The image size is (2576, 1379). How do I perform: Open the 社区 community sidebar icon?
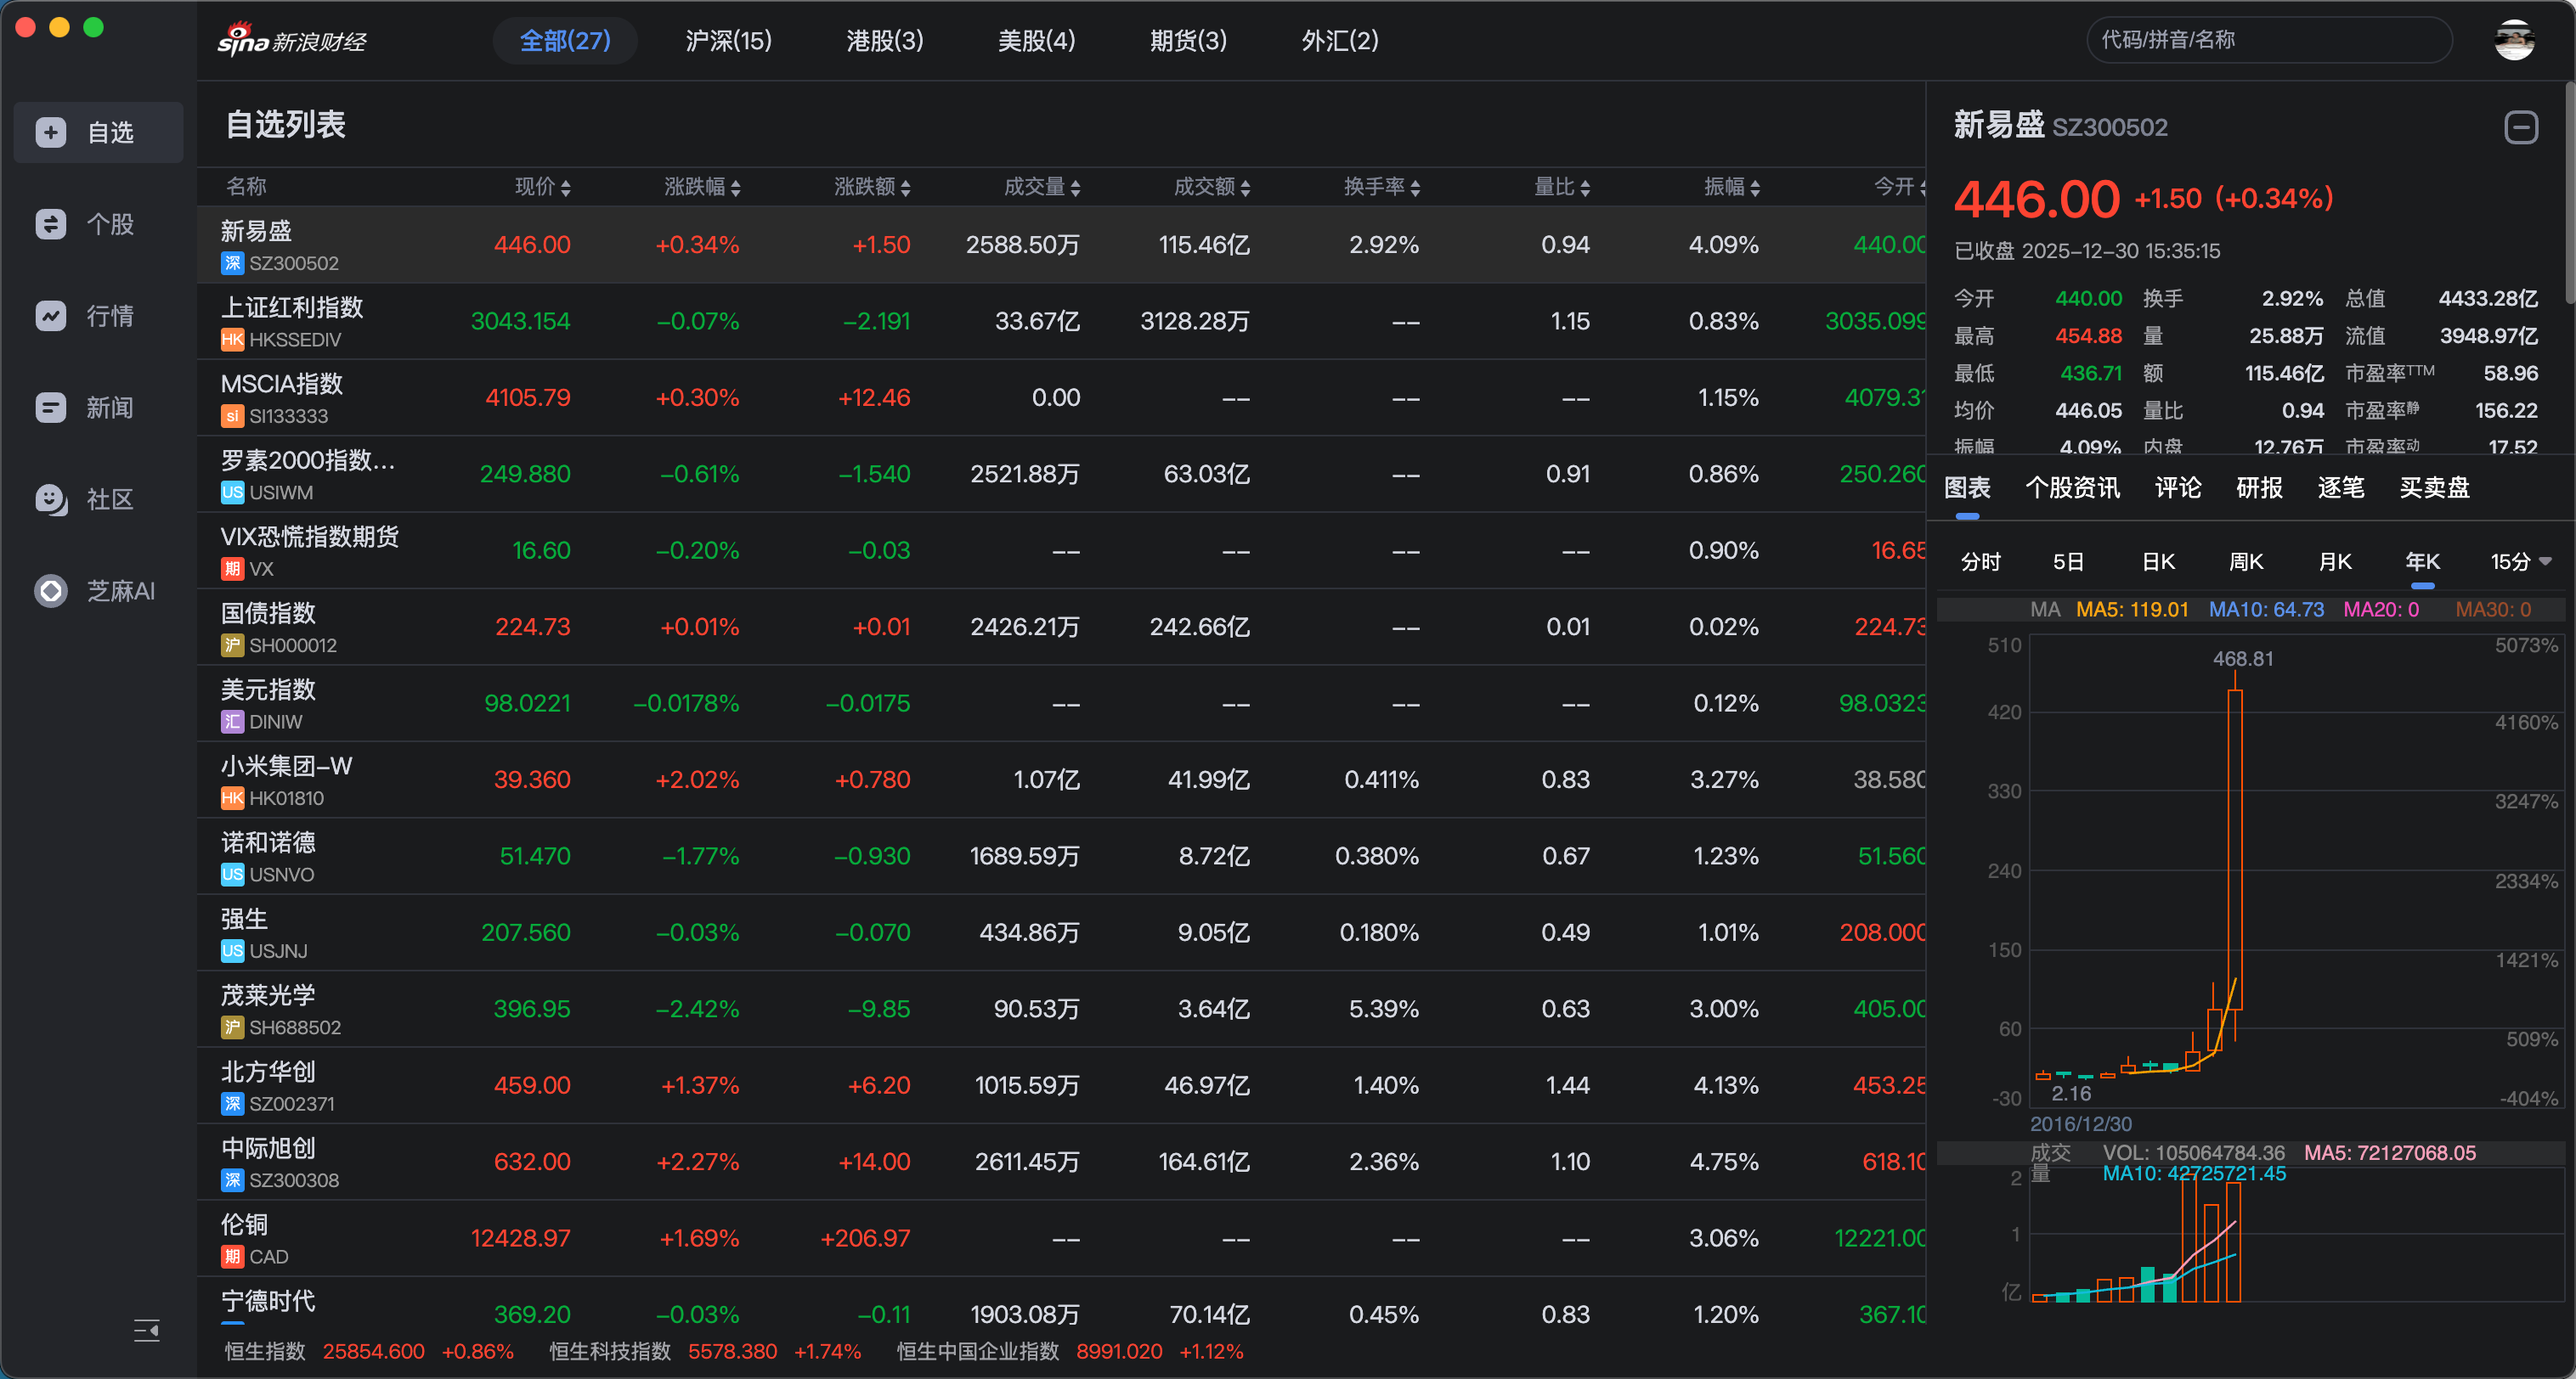tap(51, 498)
